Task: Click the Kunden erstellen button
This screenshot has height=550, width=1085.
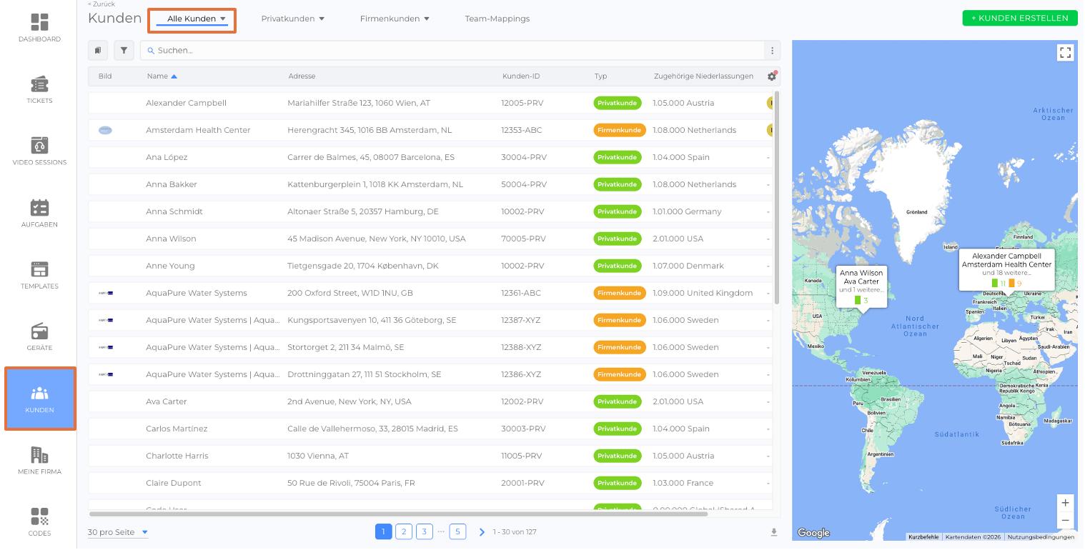Action: point(1019,19)
